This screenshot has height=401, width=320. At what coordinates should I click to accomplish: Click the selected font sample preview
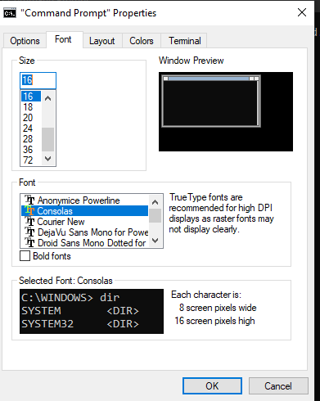[92, 311]
